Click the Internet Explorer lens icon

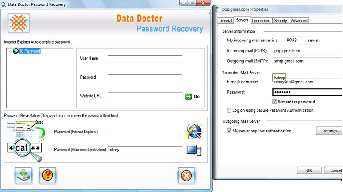point(194,132)
